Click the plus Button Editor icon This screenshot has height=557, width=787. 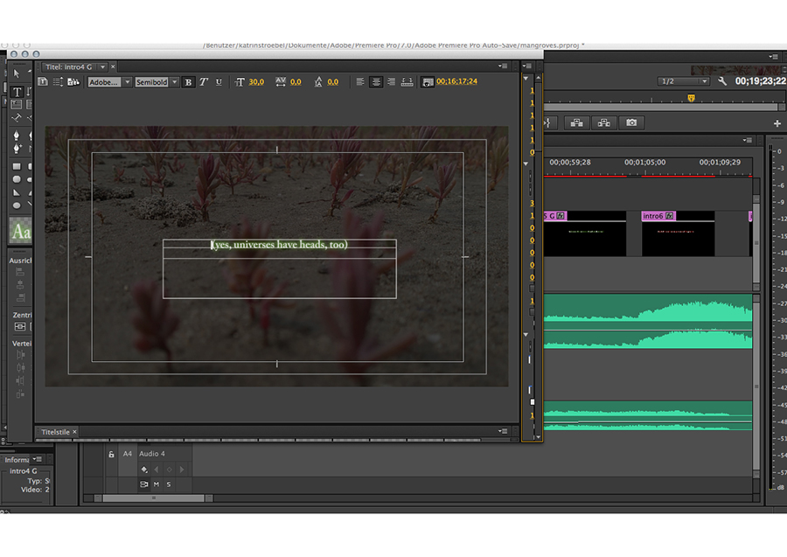click(x=777, y=123)
